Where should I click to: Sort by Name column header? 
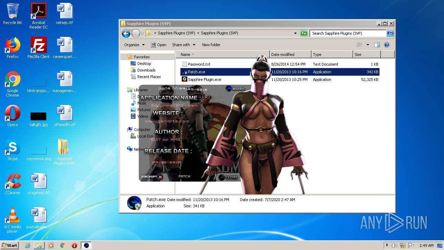222,55
